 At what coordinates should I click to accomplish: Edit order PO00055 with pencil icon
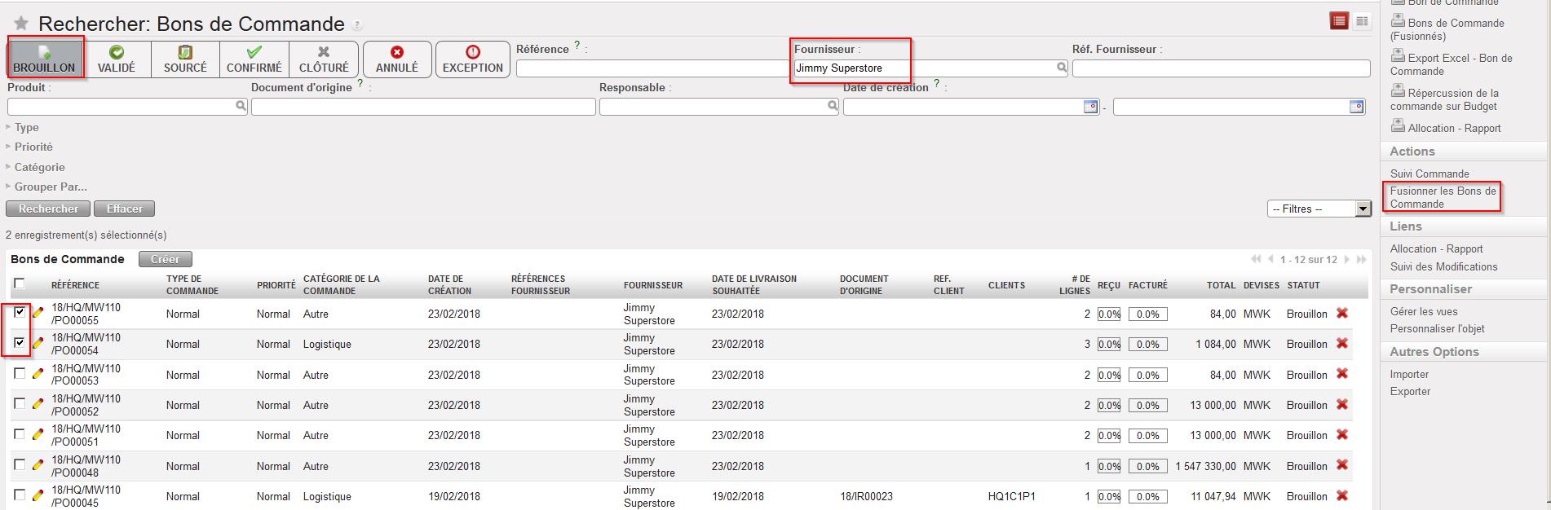click(38, 314)
